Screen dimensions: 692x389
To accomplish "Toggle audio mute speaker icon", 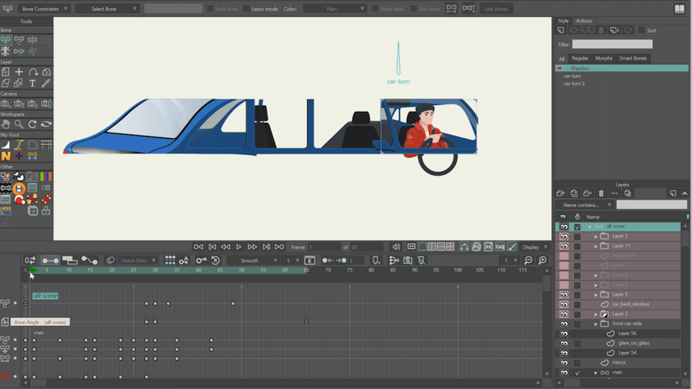I will (396, 247).
